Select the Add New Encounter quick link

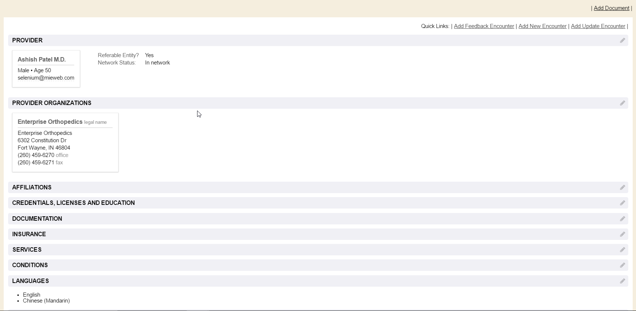click(x=542, y=26)
